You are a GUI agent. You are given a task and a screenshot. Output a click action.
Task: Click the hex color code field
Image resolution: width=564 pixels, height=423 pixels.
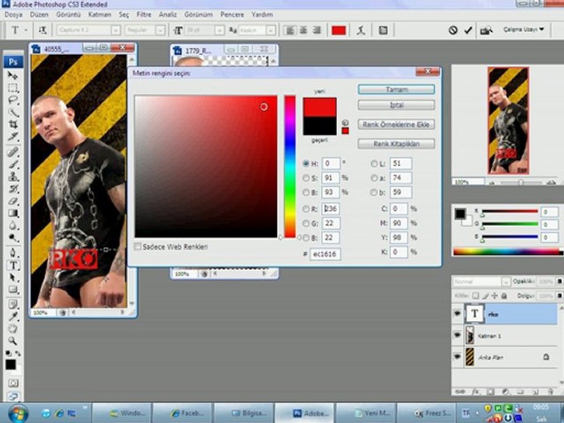pyautogui.click(x=325, y=254)
